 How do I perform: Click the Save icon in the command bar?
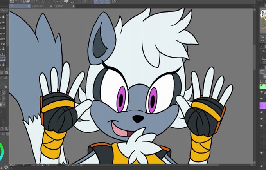tap(33, 1)
